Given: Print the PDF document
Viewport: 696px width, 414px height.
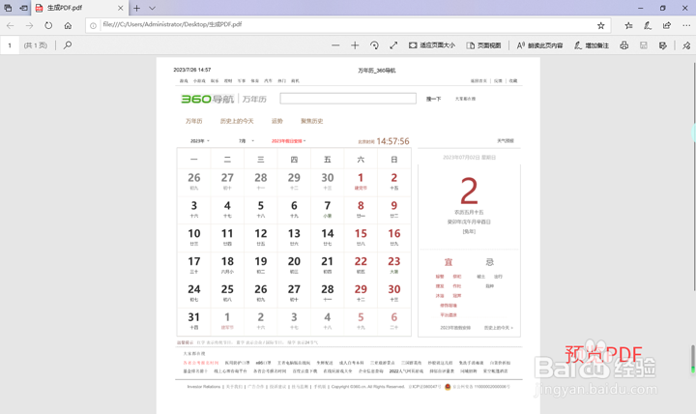Looking at the screenshot, I should coord(624,45).
